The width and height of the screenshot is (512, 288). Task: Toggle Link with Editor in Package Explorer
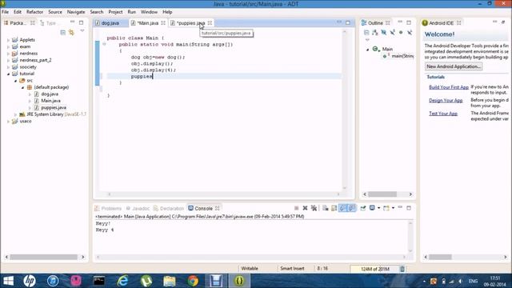71,32
